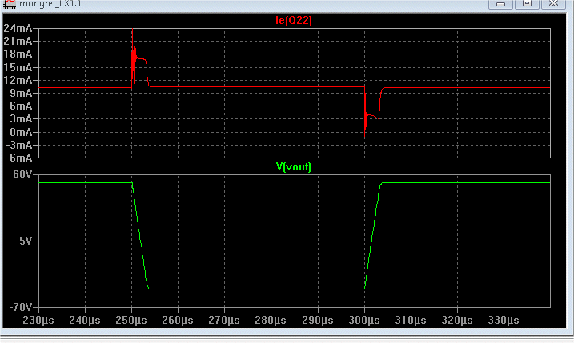Click the 290µs time axis label
Viewport: 574px width, 343px height.
click(318, 321)
